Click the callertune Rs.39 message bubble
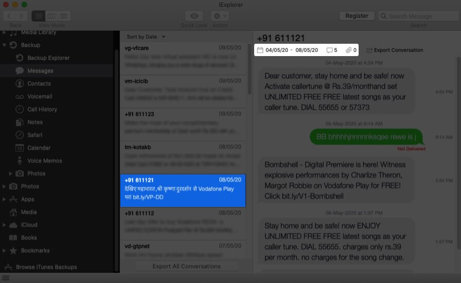 [x=336, y=92]
